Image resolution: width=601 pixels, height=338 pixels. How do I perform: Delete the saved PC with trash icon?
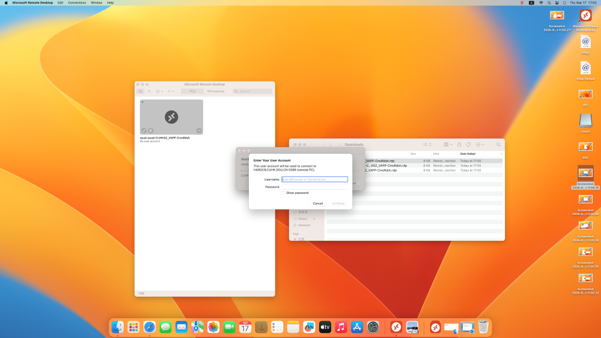(x=151, y=130)
